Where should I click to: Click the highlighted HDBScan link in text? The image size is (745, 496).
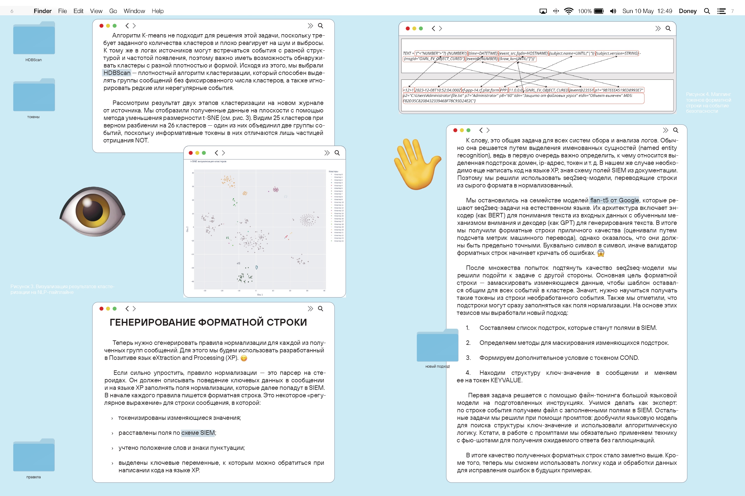pyautogui.click(x=117, y=73)
